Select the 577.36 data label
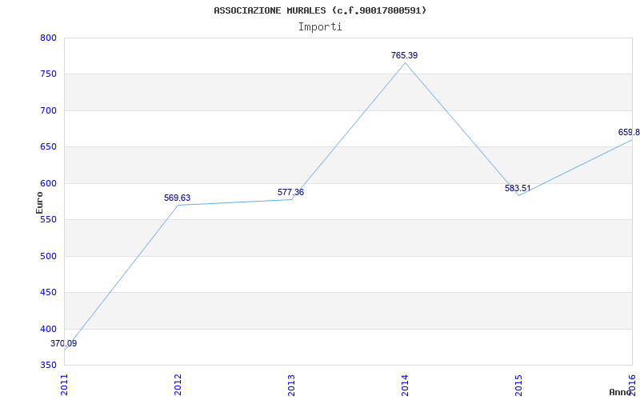Image resolution: width=640 pixels, height=400 pixels. (x=290, y=192)
